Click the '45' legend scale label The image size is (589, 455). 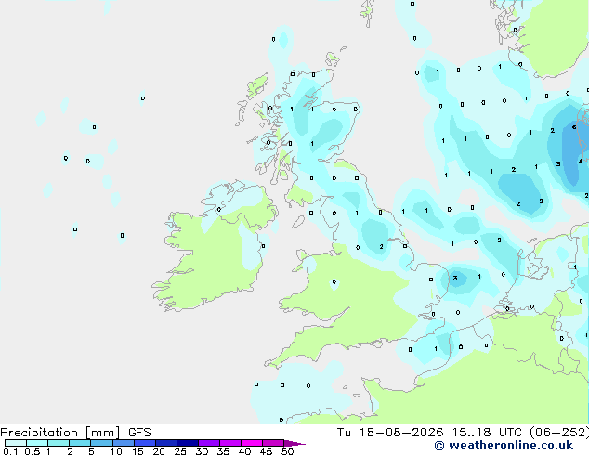tap(266, 451)
